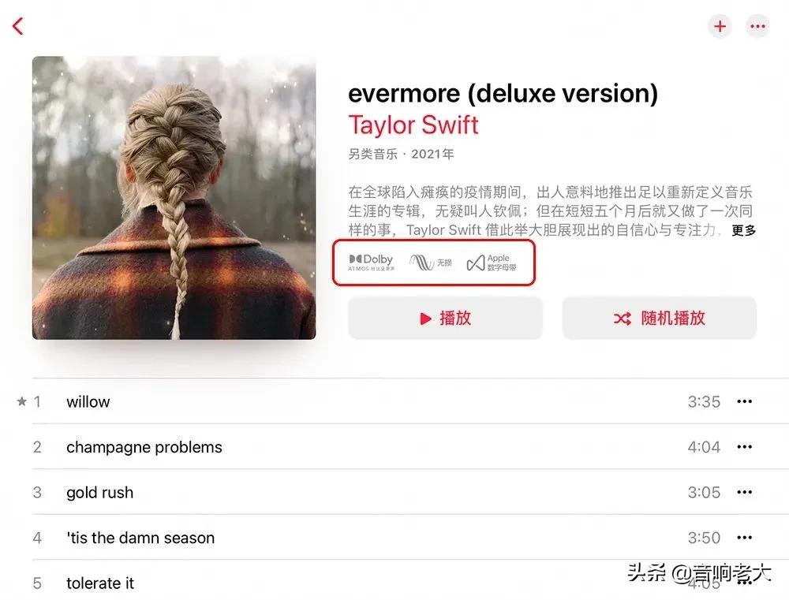Click the Dolby Atmos badge
Image resolution: width=789 pixels, height=600 pixels.
coord(372,263)
